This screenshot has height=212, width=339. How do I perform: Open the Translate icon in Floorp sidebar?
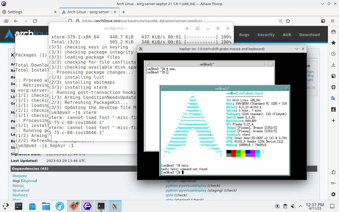point(333,98)
